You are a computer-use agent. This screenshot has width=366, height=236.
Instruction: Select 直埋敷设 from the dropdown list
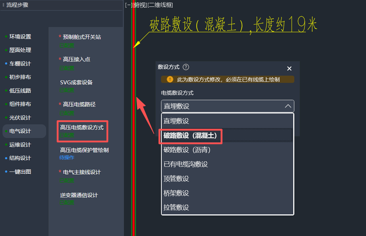pyautogui.click(x=176, y=121)
